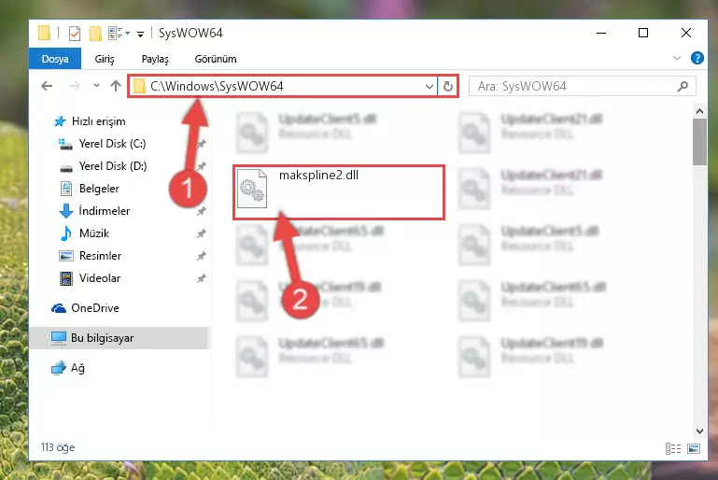Image resolution: width=718 pixels, height=480 pixels.
Task: Click the pin icon next to Müzik
Action: (x=201, y=233)
